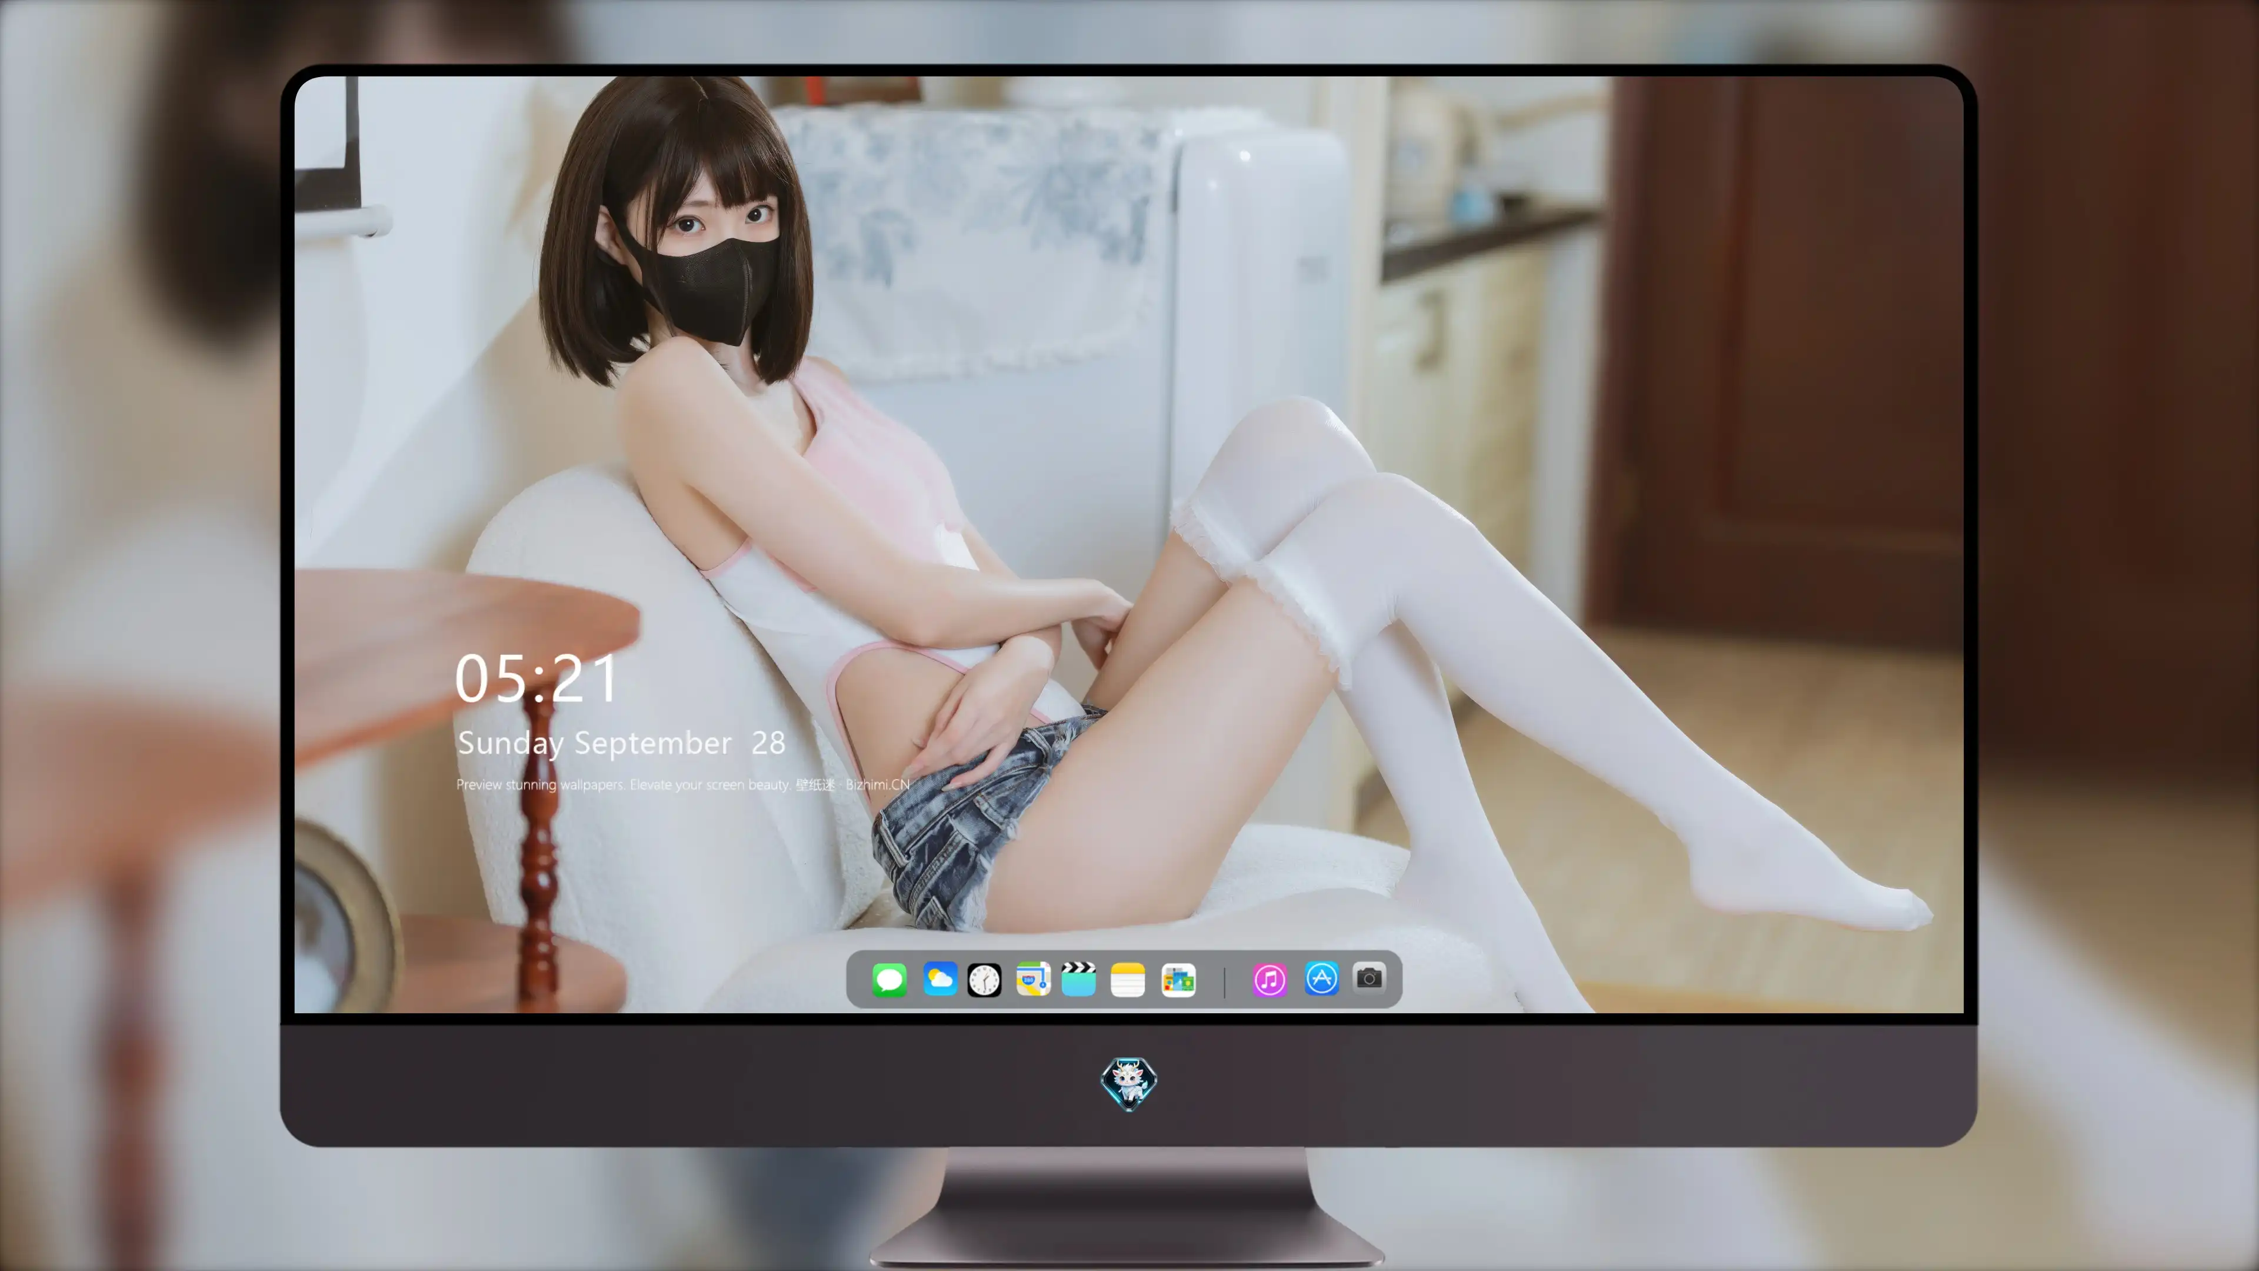2259x1271 pixels.
Task: Click the 05:21 clock display
Action: (x=537, y=679)
